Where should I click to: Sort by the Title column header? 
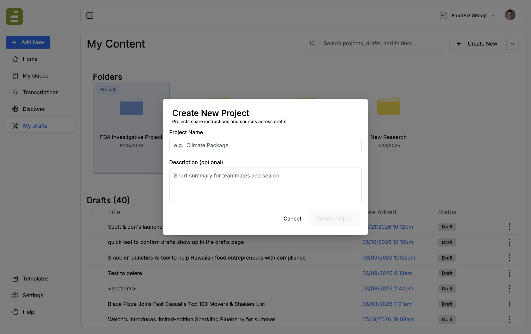(114, 212)
